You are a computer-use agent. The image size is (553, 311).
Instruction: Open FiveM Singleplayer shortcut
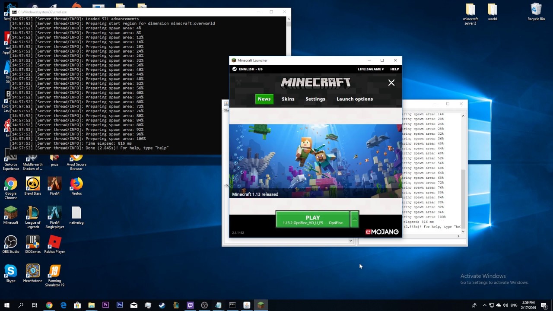(54, 217)
